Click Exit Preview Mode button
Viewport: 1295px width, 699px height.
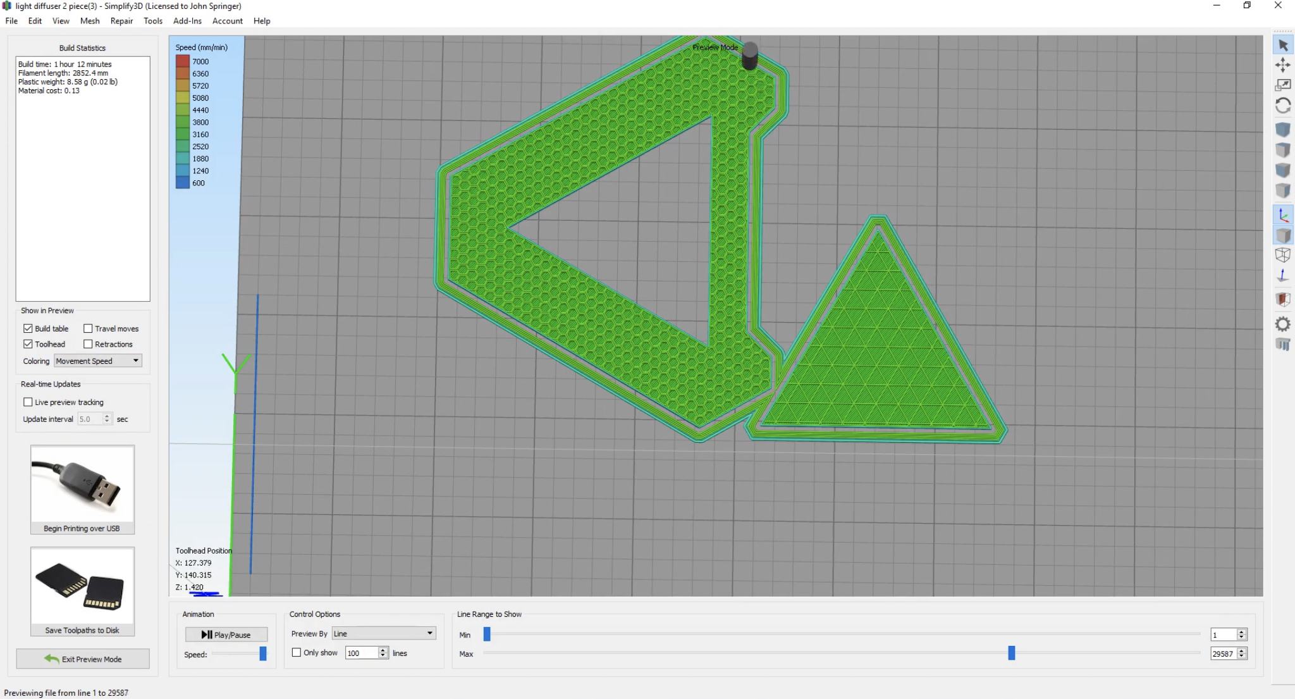83,659
